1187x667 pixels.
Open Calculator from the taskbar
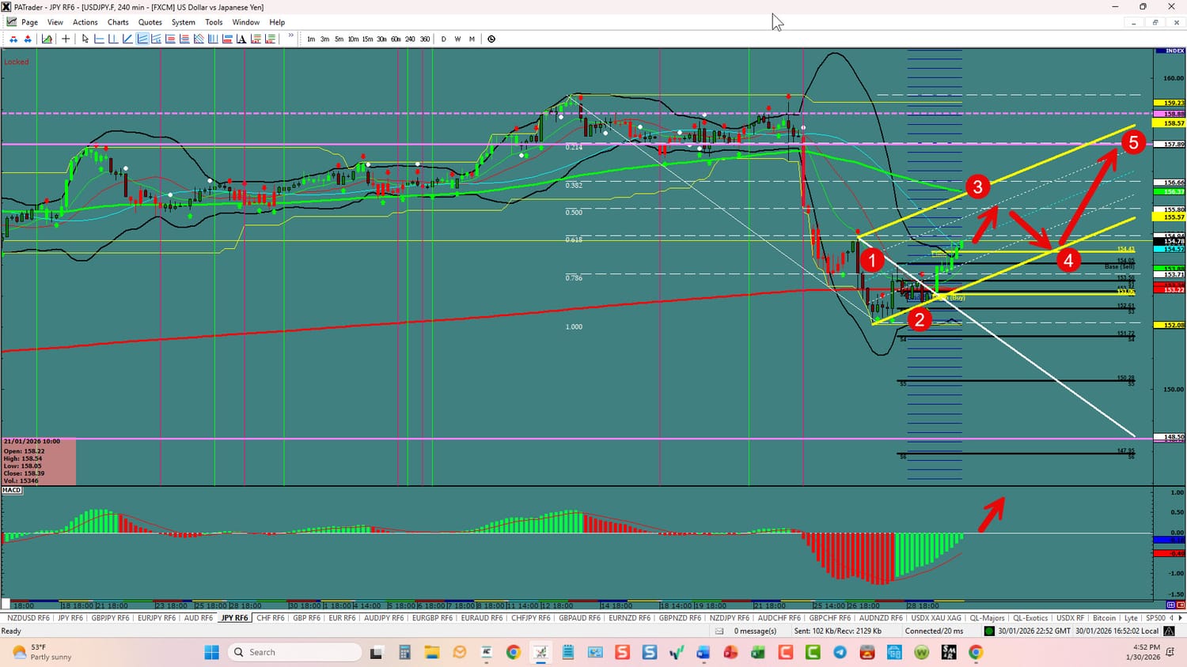[404, 652]
